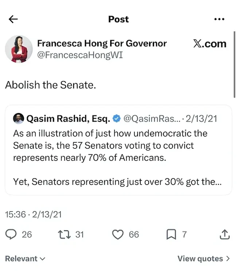Click the blue verified badge
The height and width of the screenshot is (271, 237).
117,119
